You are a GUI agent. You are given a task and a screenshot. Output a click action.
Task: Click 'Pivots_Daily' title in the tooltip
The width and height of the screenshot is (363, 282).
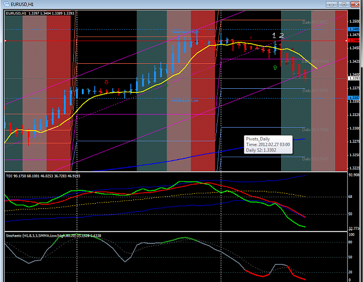(258, 139)
